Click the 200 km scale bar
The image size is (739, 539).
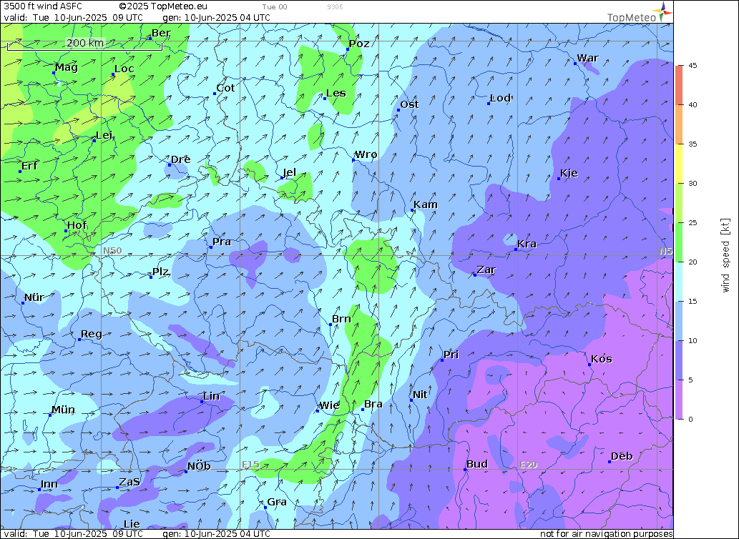pyautogui.click(x=85, y=44)
